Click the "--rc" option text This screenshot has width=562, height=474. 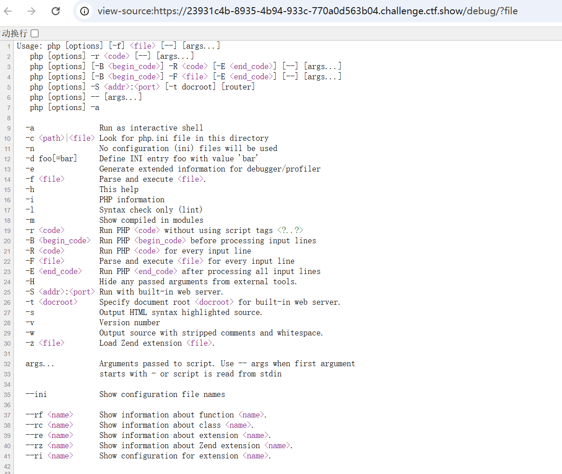pyautogui.click(x=34, y=425)
